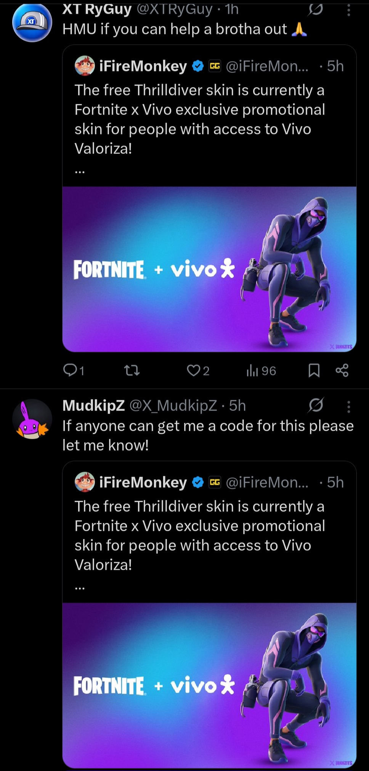The width and height of the screenshot is (369, 771).
Task: Open more options on XT RyGuy's post
Action: click(348, 10)
